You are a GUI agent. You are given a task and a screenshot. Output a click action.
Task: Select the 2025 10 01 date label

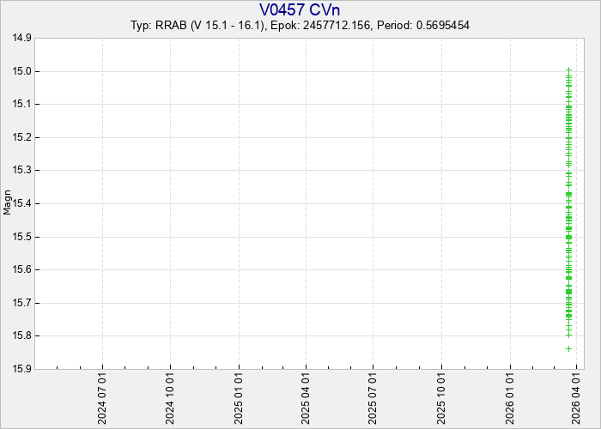pyautogui.click(x=441, y=398)
